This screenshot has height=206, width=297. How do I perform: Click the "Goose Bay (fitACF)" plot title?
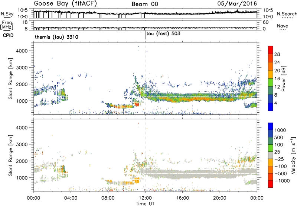65,4
